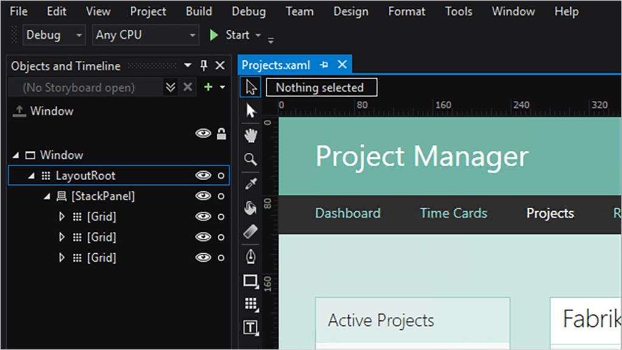The width and height of the screenshot is (622, 350).
Task: Hide the LayoutRoot element using eye icon
Action: coord(203,176)
